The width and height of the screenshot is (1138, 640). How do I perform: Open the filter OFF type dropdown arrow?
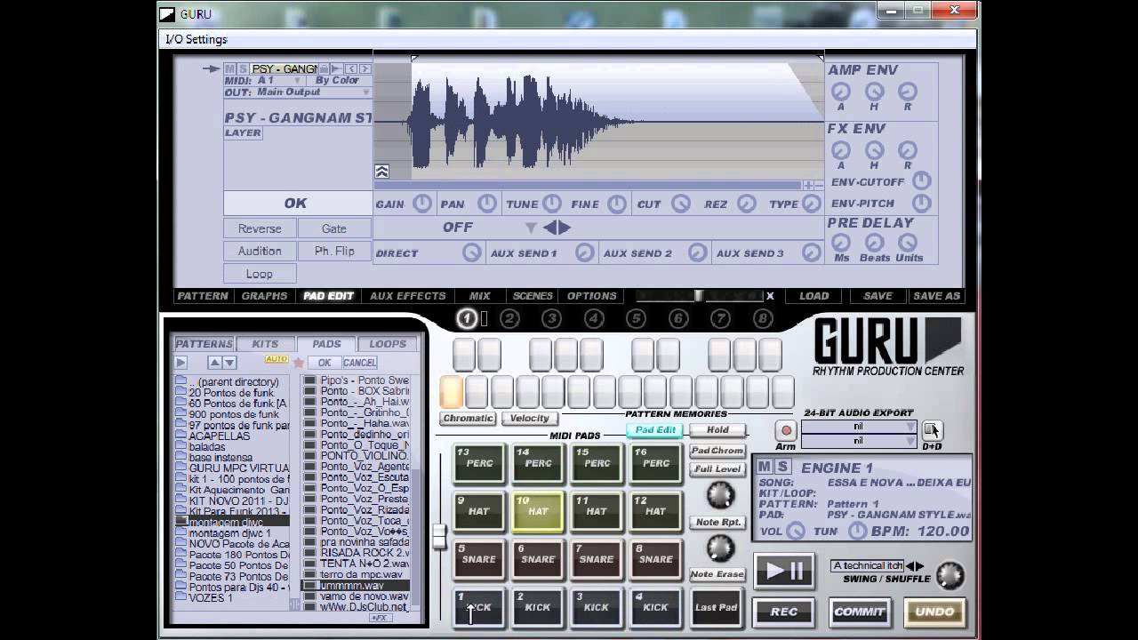point(531,228)
